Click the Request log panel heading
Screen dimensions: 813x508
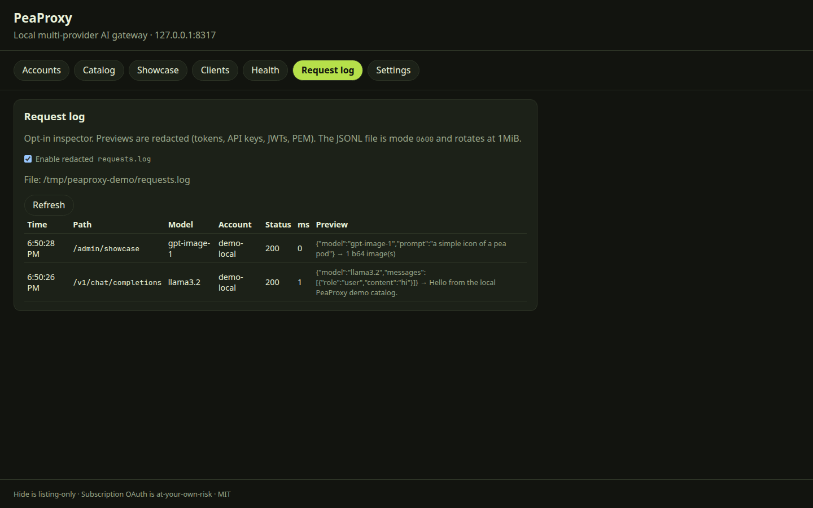click(55, 117)
